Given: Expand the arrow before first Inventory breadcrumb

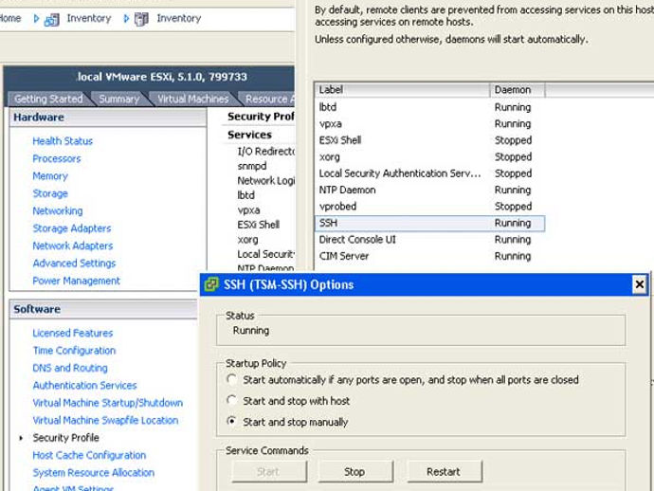Looking at the screenshot, I should (x=36, y=19).
